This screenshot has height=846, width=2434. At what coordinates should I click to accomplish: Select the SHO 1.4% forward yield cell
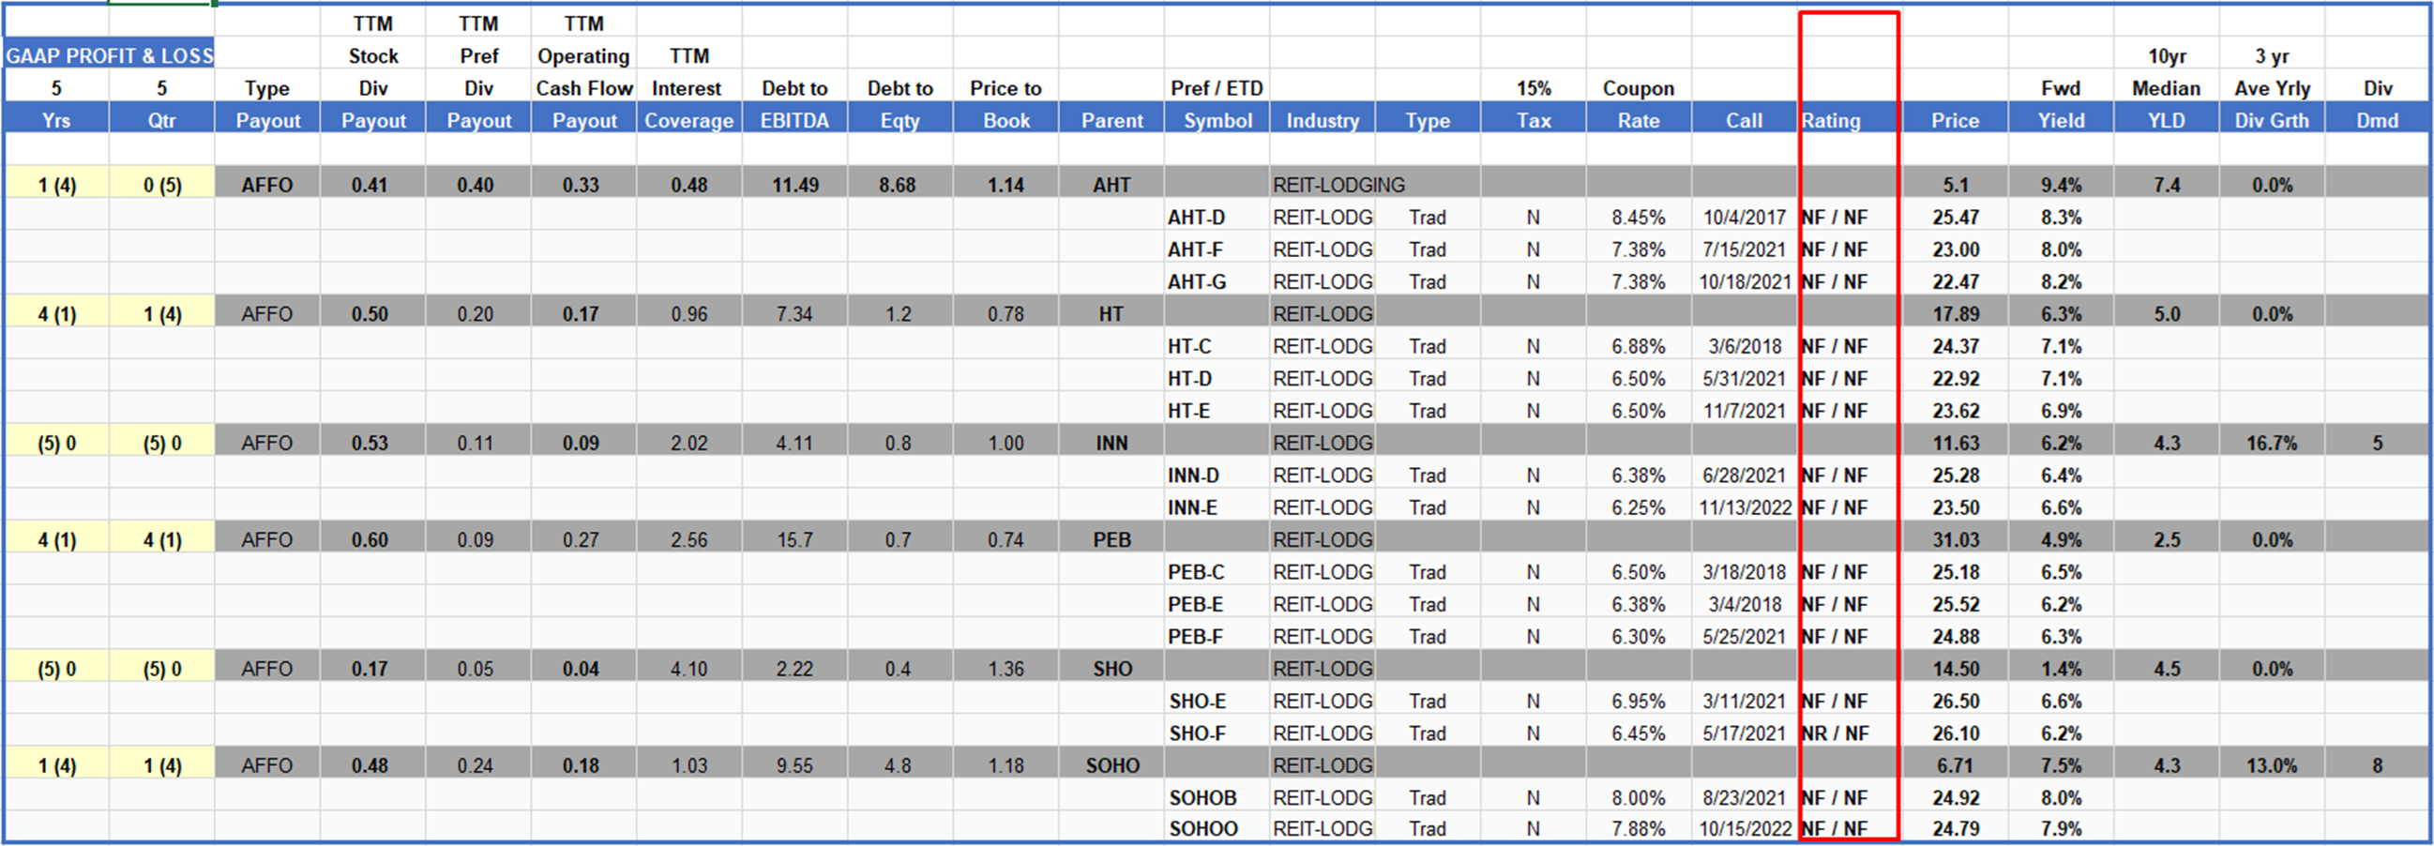(x=2060, y=670)
